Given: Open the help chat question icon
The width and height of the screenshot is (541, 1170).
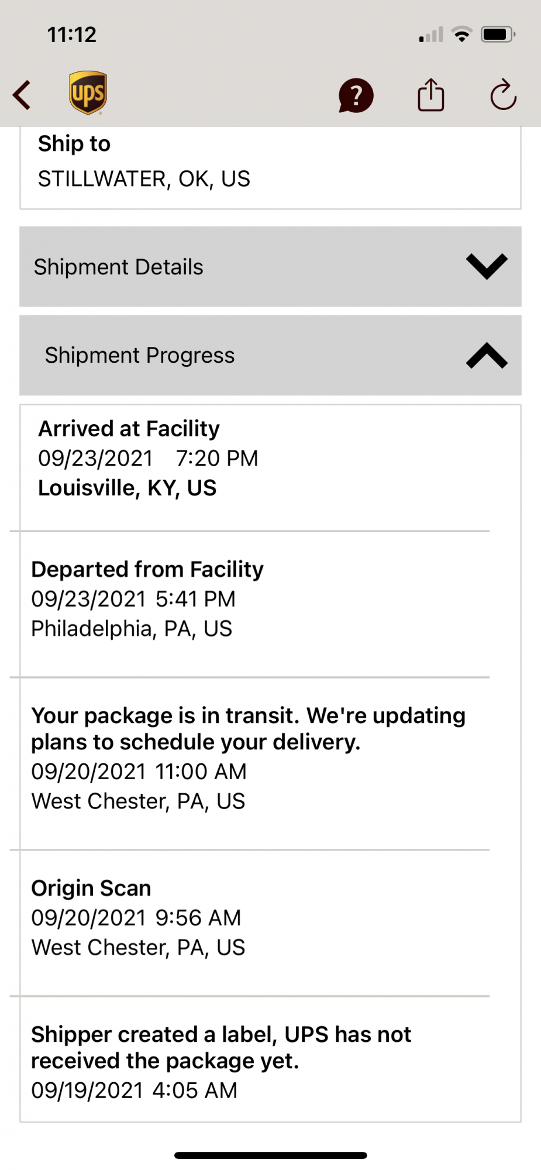Looking at the screenshot, I should click(x=356, y=95).
